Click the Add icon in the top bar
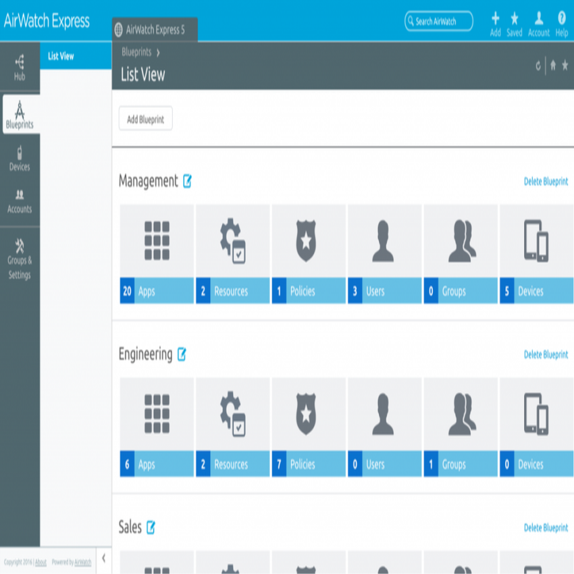Screen dimensions: 574x574 coord(495,22)
